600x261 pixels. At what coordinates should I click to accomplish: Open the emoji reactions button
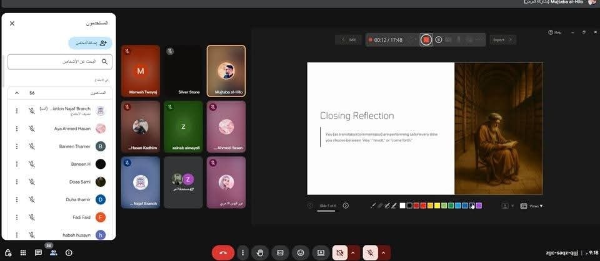301,252
